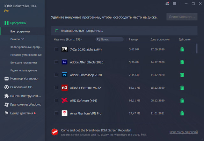Screen dimensions: 204x141
Task: Remove AIDA64 Extreme using its trash icon
Action: (182, 88)
